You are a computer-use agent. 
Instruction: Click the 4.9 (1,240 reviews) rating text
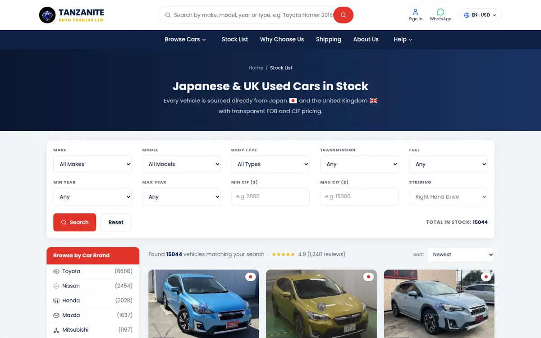point(322,254)
